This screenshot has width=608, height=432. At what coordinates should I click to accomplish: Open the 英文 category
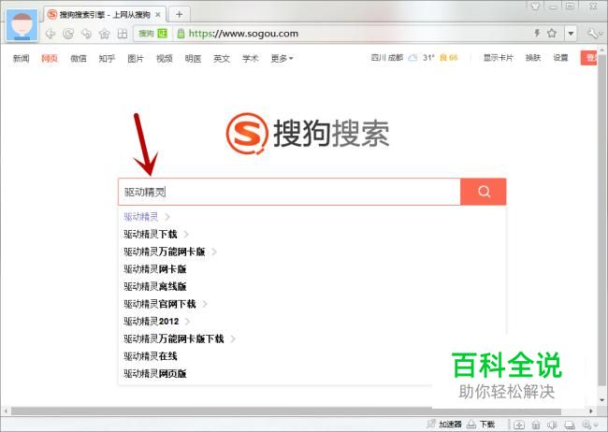point(222,59)
